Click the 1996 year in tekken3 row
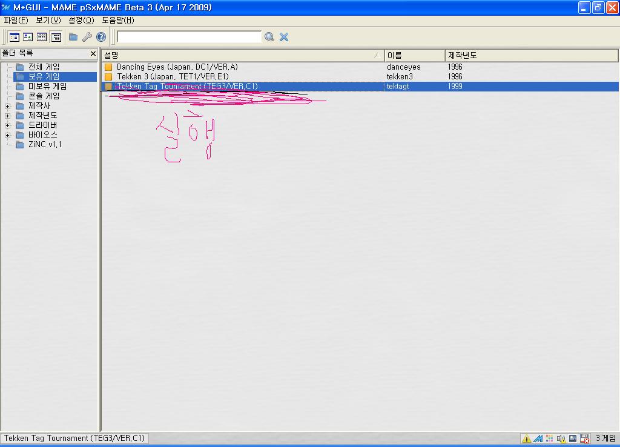This screenshot has width=620, height=447. pyautogui.click(x=455, y=77)
